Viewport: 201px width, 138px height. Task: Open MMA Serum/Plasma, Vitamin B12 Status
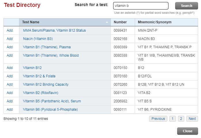tap(54, 30)
